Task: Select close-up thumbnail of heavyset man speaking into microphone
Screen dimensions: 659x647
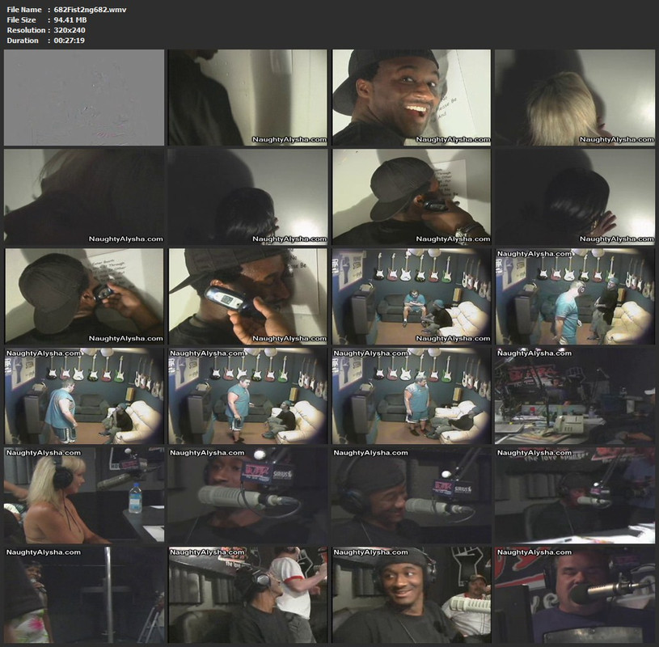Action: click(575, 595)
